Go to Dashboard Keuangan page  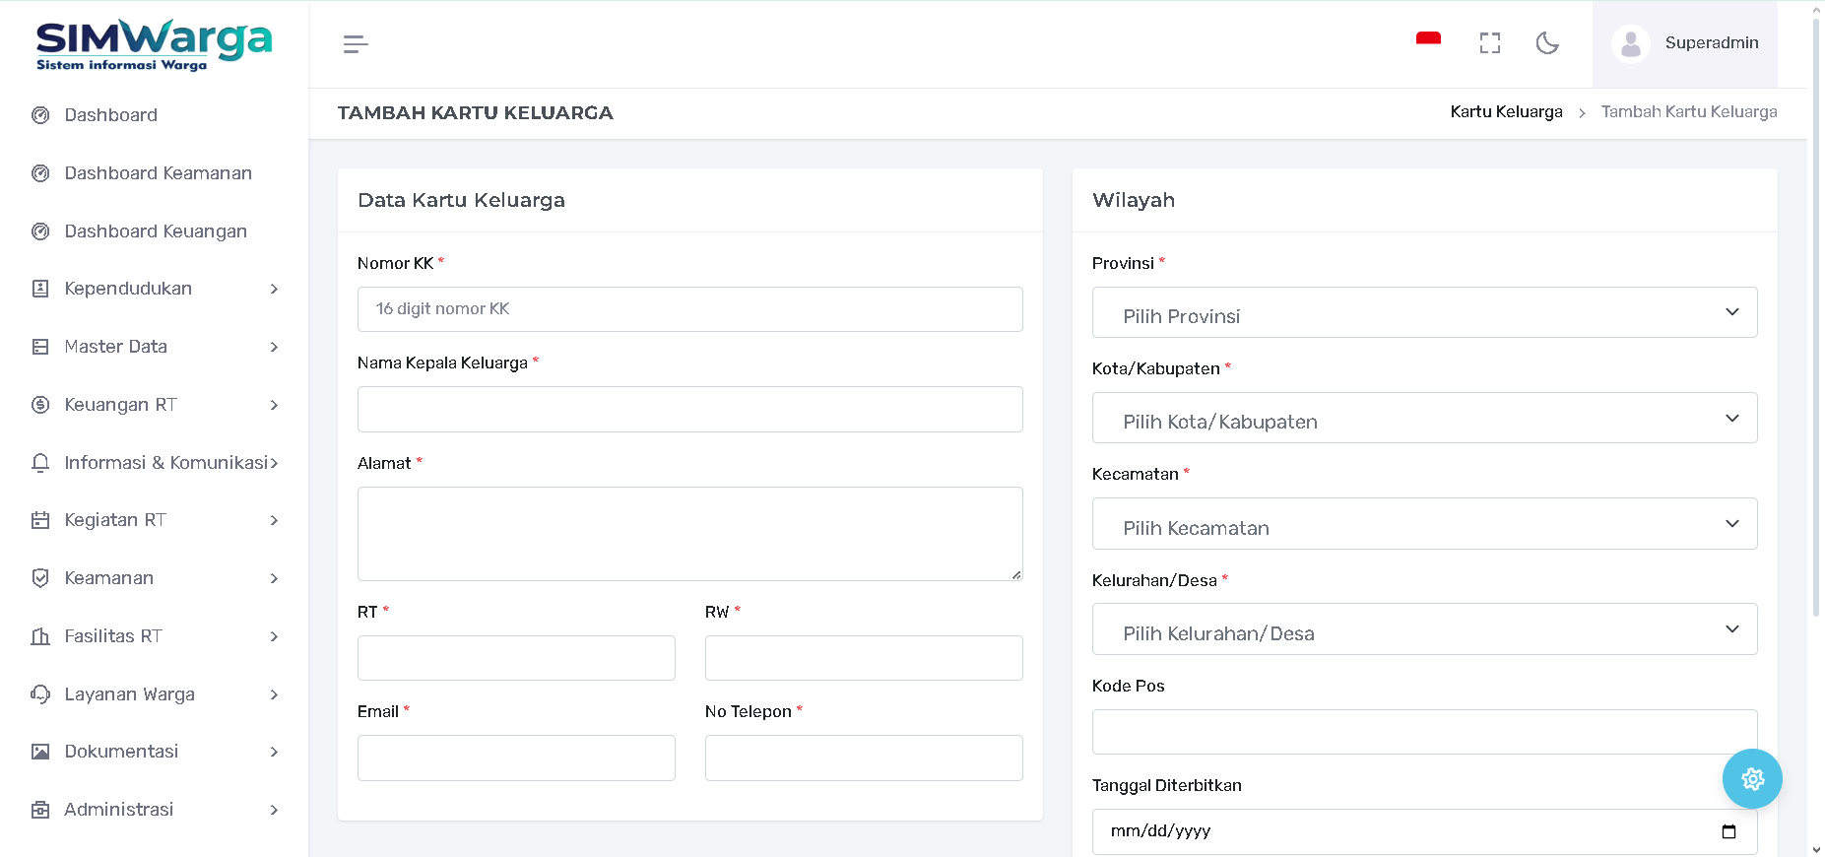156,231
